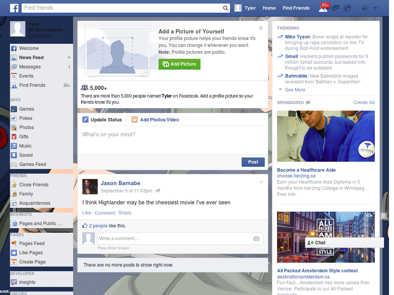Attach a photo via comment camera icon
The image size is (394, 295).
click(256, 239)
